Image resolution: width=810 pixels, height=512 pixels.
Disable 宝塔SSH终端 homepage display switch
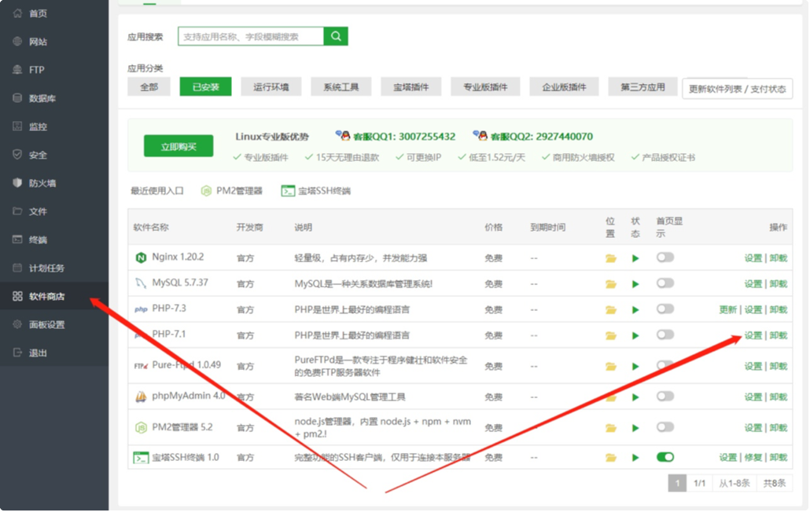coord(665,457)
